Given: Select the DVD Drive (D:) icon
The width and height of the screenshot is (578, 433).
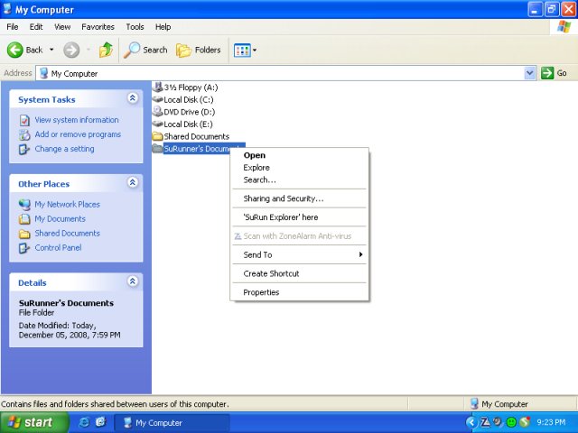Looking at the screenshot, I should pos(157,112).
